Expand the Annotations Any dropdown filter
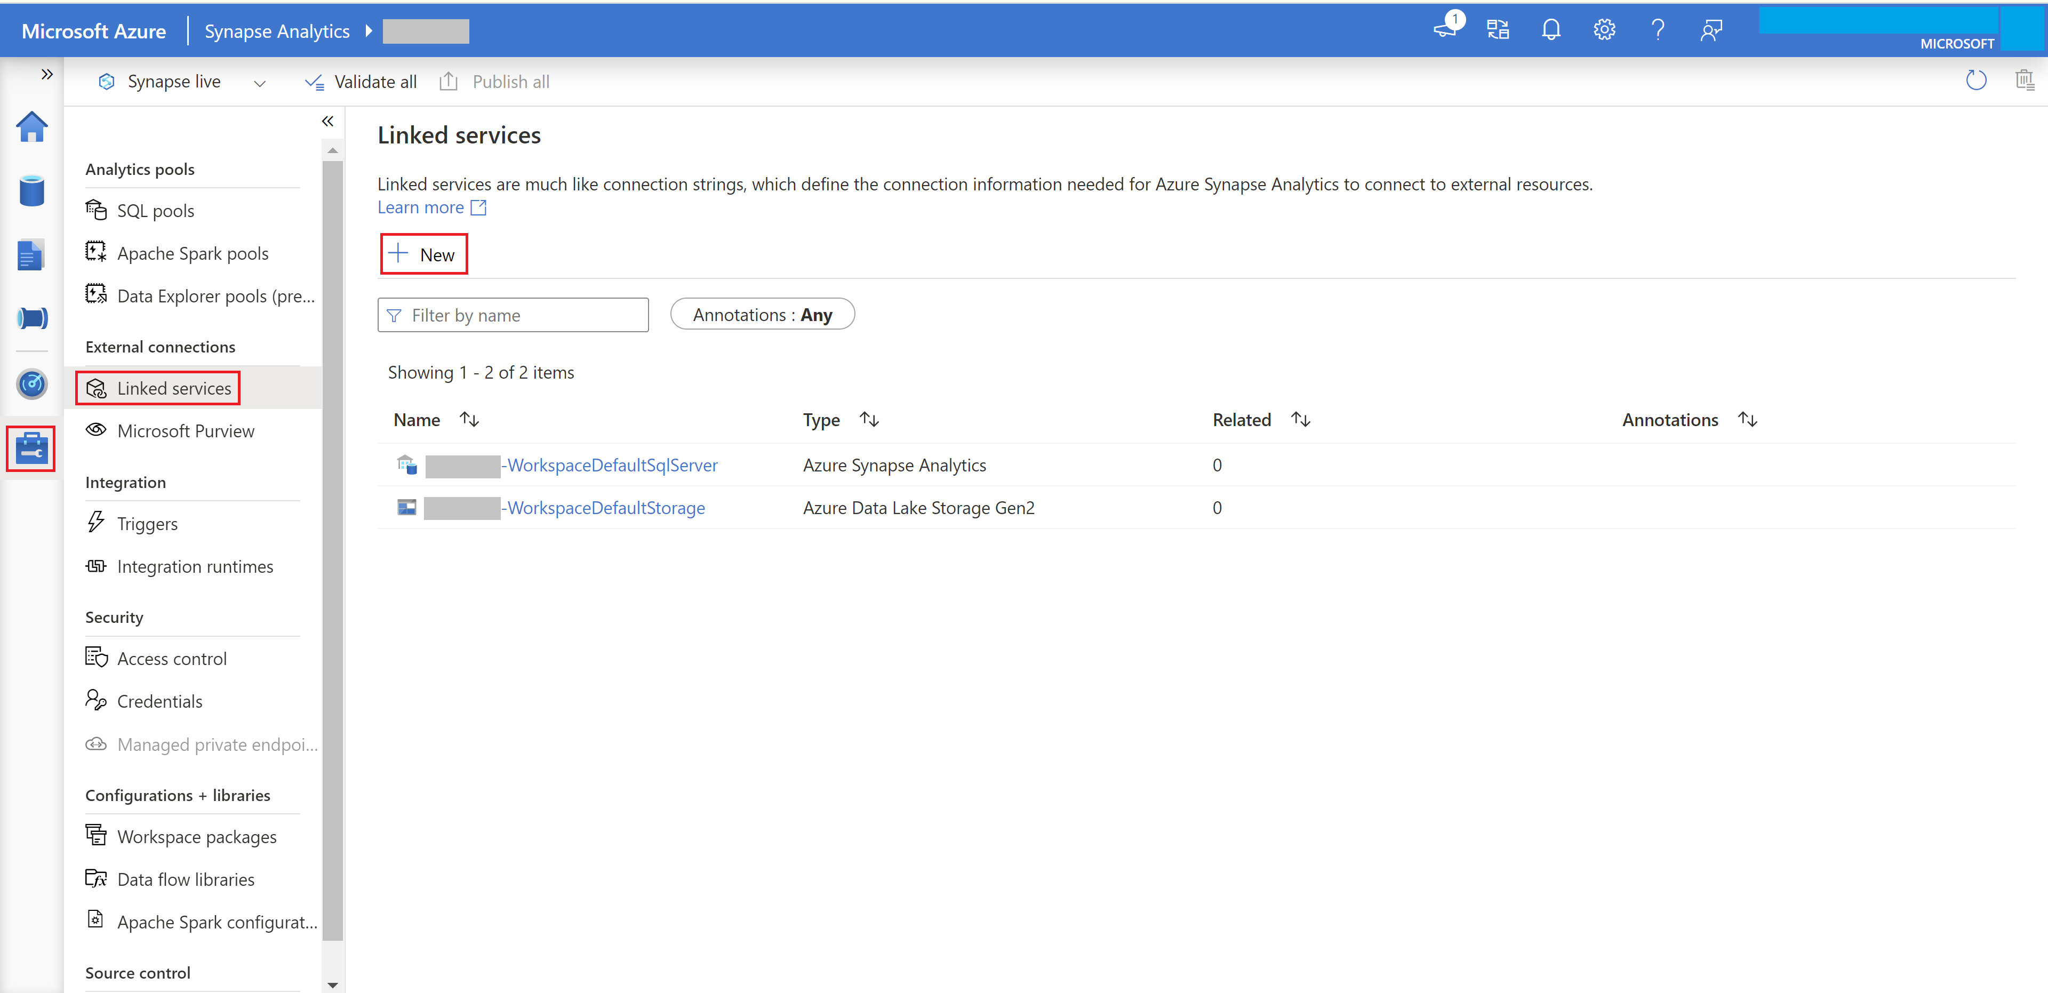The width and height of the screenshot is (2048, 993). click(763, 314)
